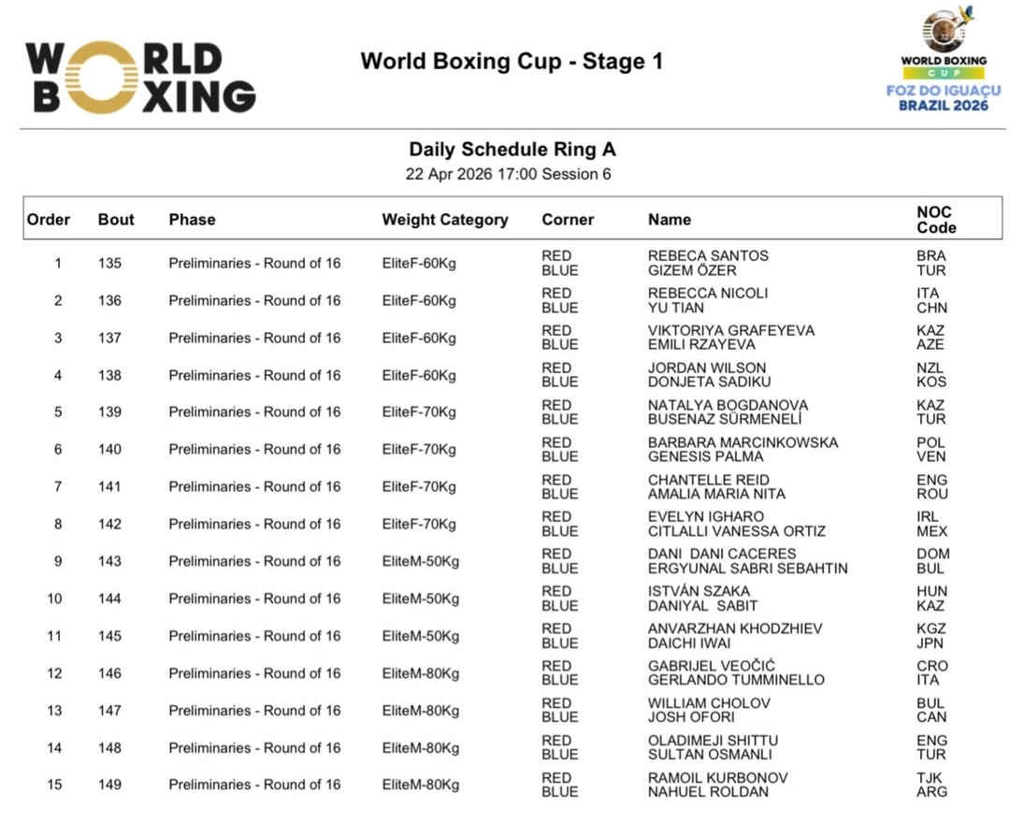Click the Foz do Iguaçu Brazil 2026 logo
Viewport: 1010px width, 823px height.
click(x=943, y=62)
